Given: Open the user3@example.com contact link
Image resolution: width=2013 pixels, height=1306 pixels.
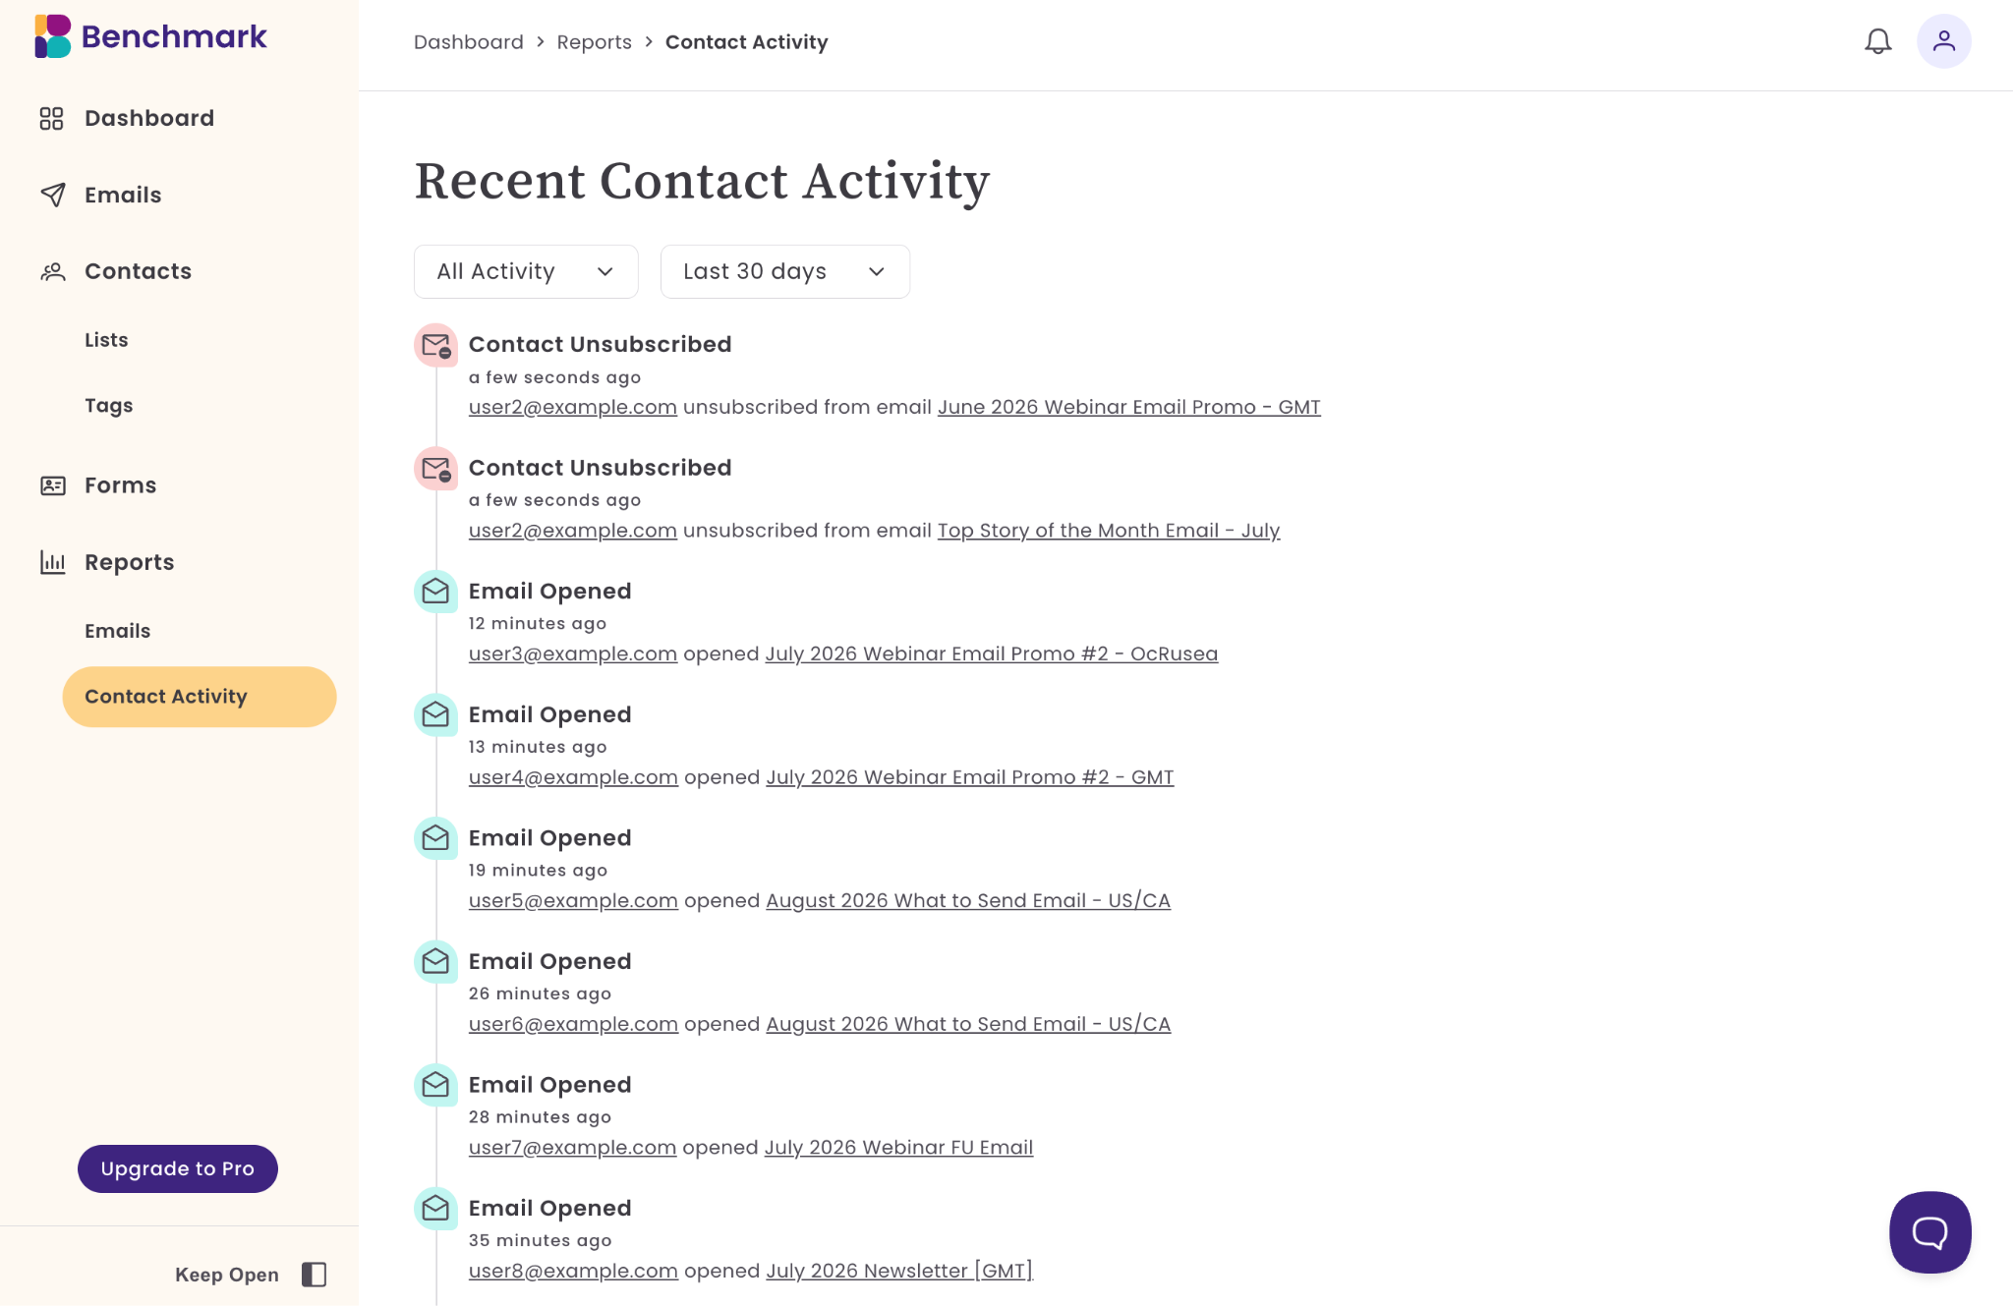Looking at the screenshot, I should [573, 653].
